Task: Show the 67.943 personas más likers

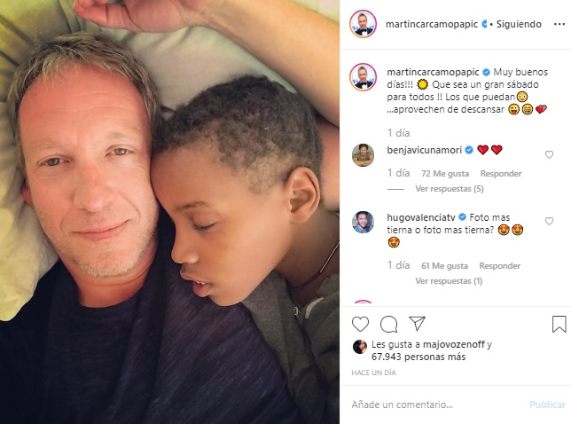Action: pyautogui.click(x=418, y=357)
